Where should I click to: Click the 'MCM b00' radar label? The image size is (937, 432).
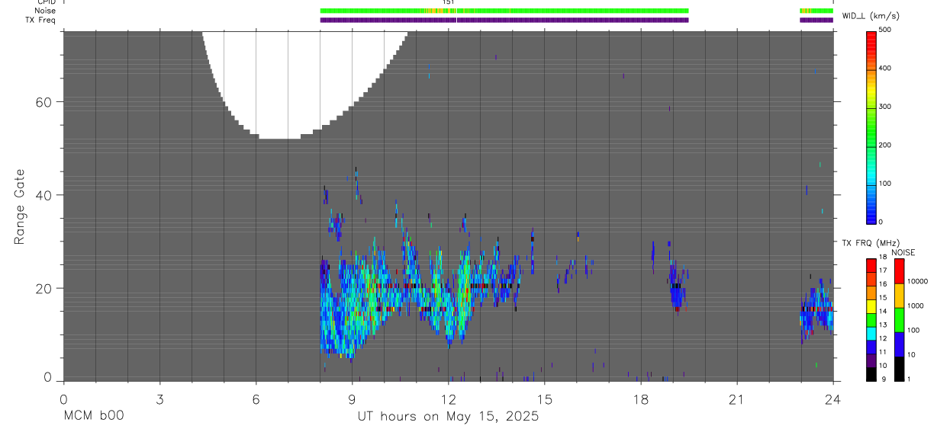(x=93, y=417)
